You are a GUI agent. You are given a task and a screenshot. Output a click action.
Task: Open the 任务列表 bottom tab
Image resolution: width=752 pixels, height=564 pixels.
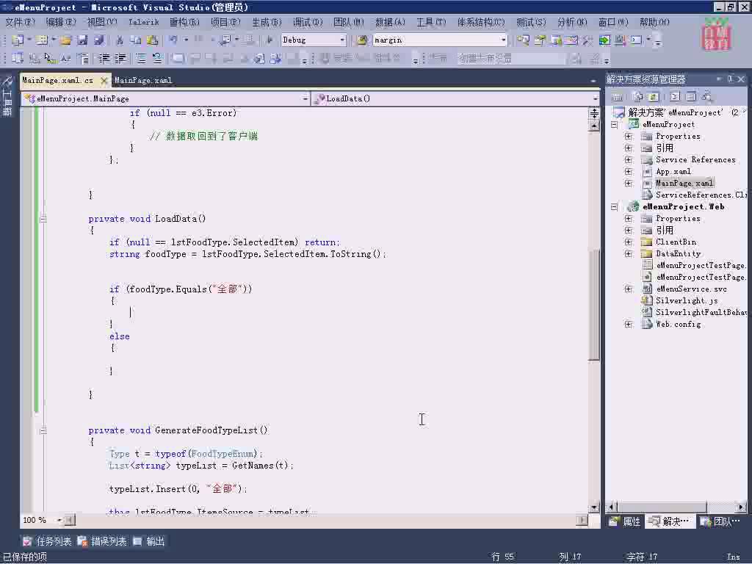(x=48, y=541)
